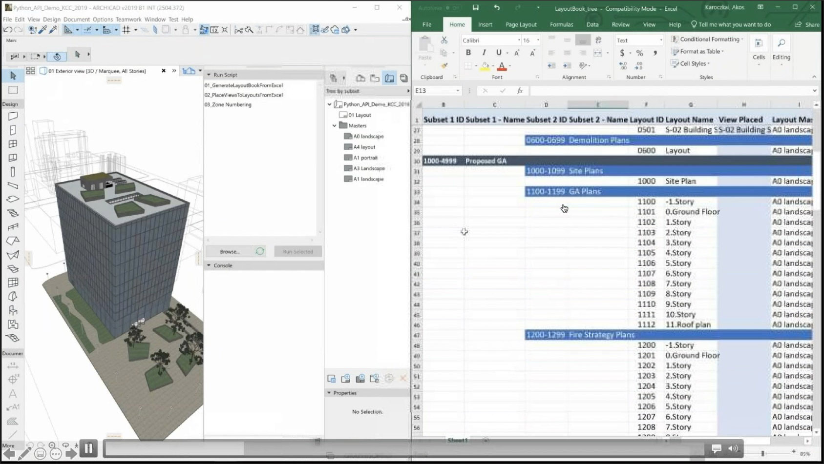Open the Format as Table dropdown
This screenshot has width=824, height=464.
pyautogui.click(x=697, y=51)
